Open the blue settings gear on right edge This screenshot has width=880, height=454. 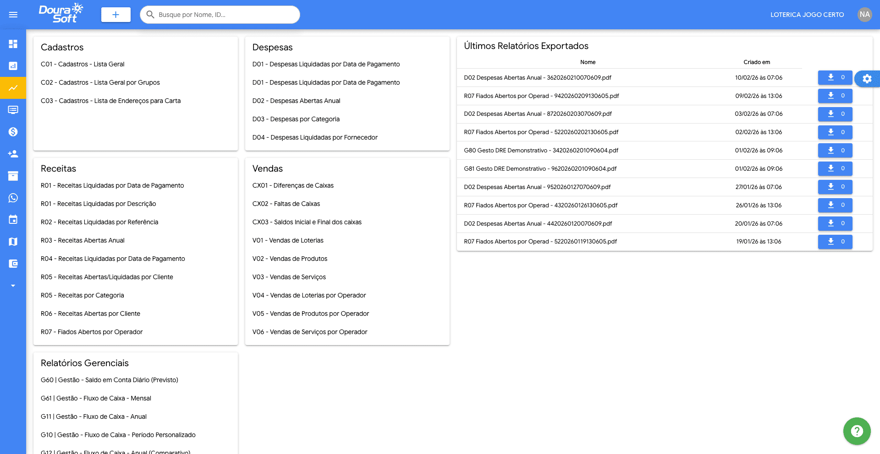pyautogui.click(x=867, y=79)
